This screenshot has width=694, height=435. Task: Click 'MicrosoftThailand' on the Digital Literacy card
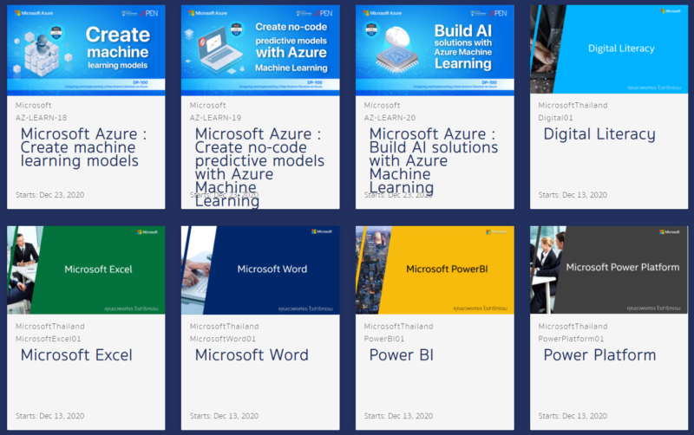[x=573, y=105]
